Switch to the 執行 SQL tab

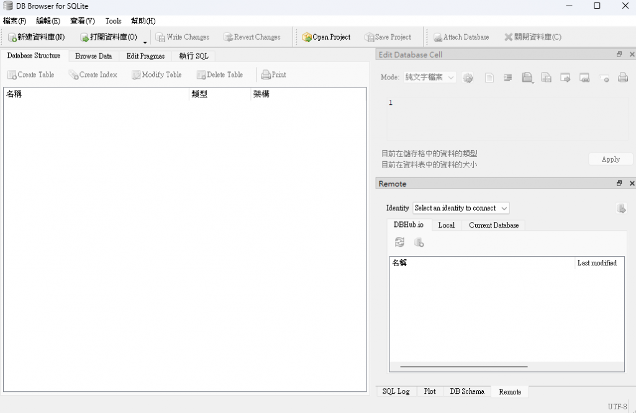[x=194, y=56]
